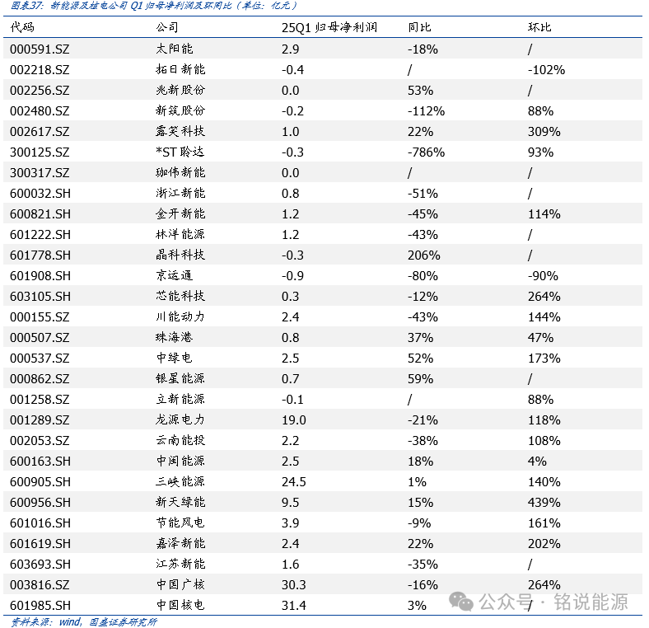Select company name 珠海港

click(175, 338)
